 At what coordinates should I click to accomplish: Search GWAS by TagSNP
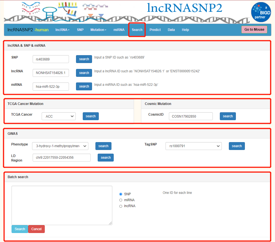point(237,146)
